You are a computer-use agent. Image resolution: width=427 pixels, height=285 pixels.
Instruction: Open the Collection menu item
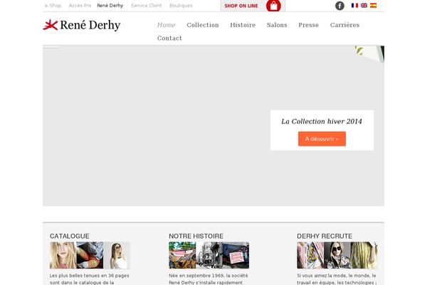point(203,25)
